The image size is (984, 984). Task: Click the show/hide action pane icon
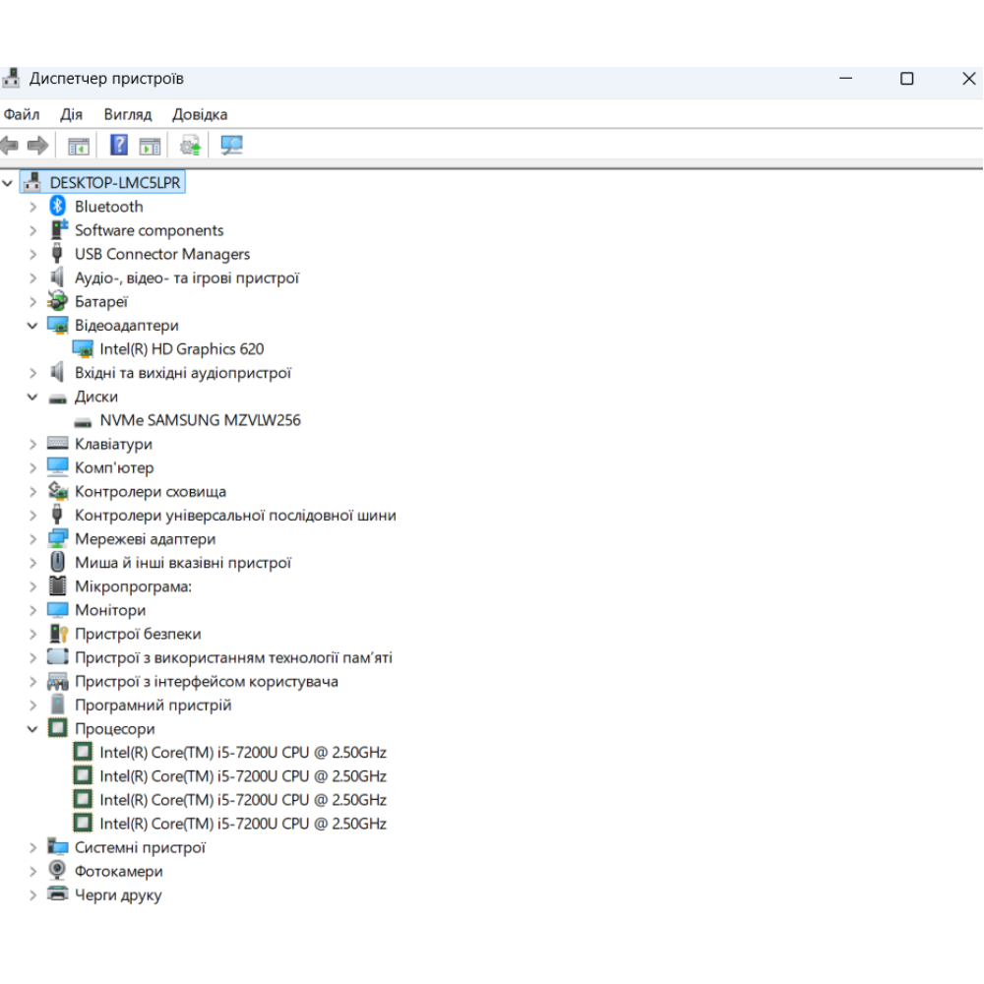tap(150, 146)
